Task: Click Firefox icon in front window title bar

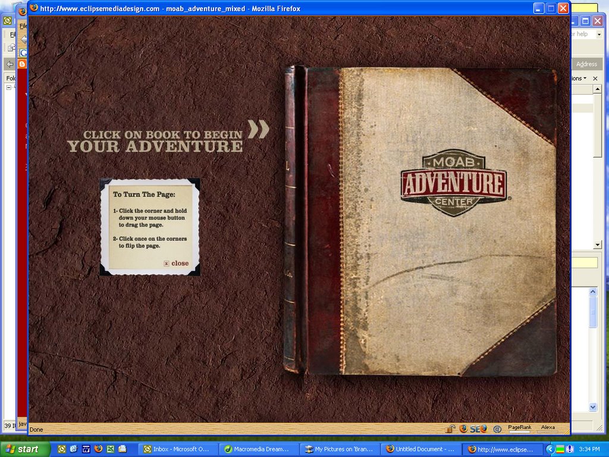Action: pos(34,8)
